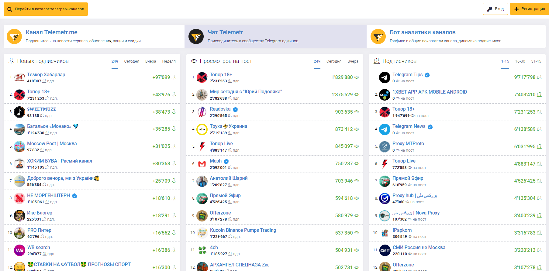This screenshot has height=271, width=549.
Task: Click Топор Live lightning avatar in views list
Action: point(202,147)
